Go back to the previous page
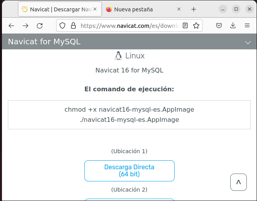This screenshot has width=257, height=201. tap(11, 25)
